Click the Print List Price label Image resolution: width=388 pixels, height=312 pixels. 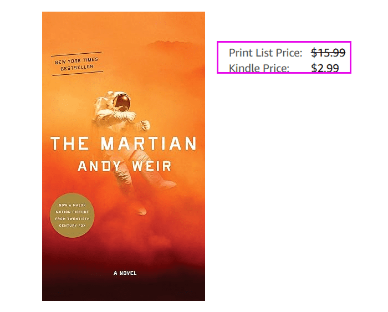(x=266, y=53)
